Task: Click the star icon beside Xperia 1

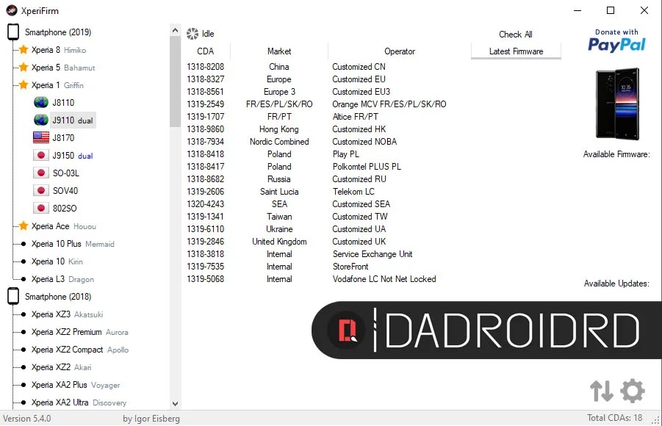Action: pos(24,85)
